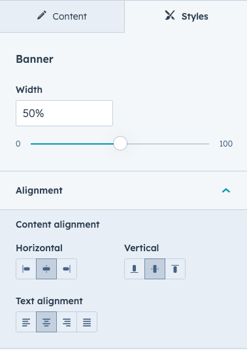Collapse the Alignment section chevron
The image size is (247, 350).
point(226,190)
